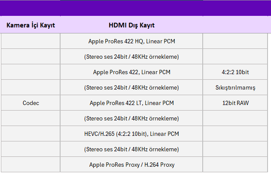Select Stereo ses cell above Sıkıştırılmamış row
The height and width of the screenshot is (174, 271).
pos(131,87)
